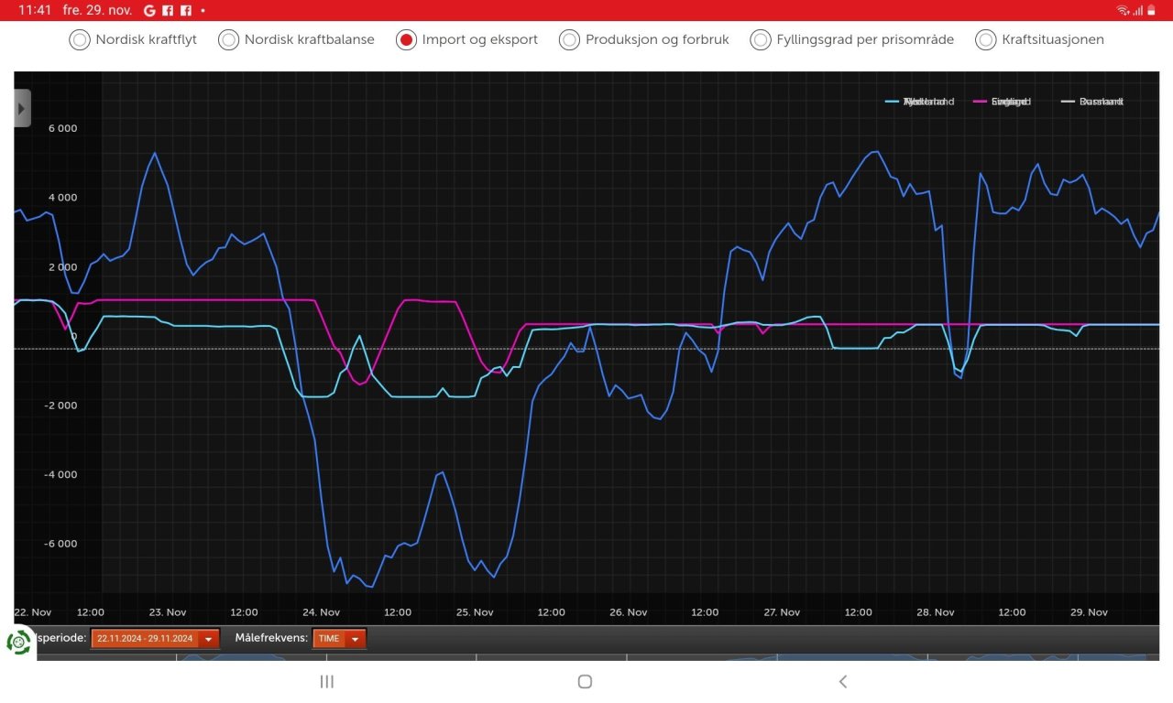
Task: Click the -6 000 y-axis label
Action: [60, 544]
